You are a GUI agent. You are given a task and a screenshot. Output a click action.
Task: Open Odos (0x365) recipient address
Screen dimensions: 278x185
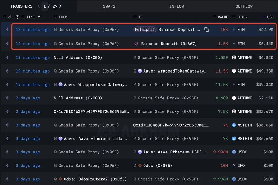click(158, 166)
